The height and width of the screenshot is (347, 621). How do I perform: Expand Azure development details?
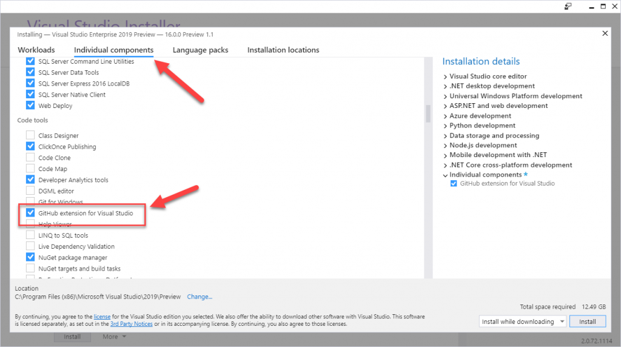tap(445, 116)
